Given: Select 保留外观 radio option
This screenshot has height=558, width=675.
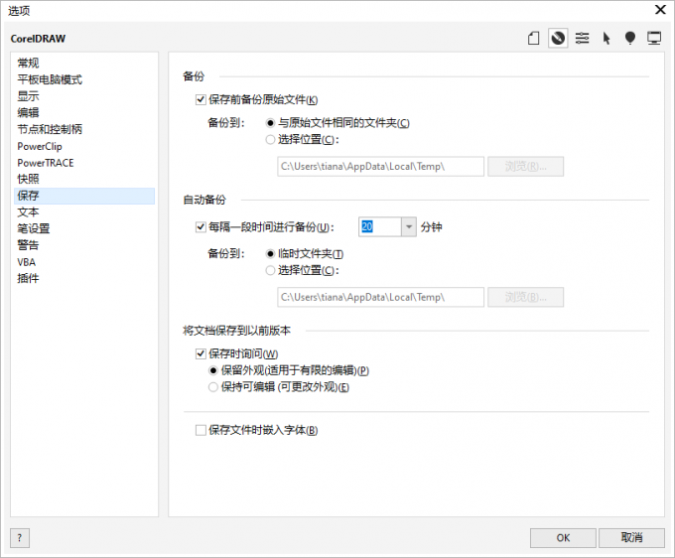Looking at the screenshot, I should 212,370.
